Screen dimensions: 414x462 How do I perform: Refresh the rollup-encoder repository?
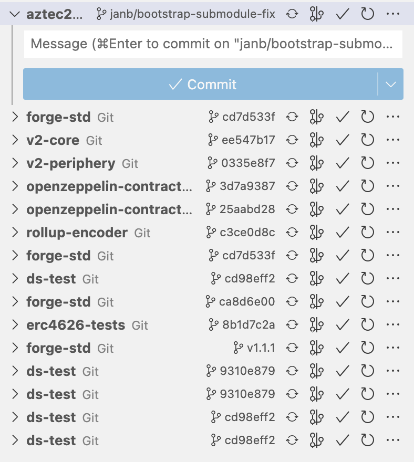click(368, 232)
